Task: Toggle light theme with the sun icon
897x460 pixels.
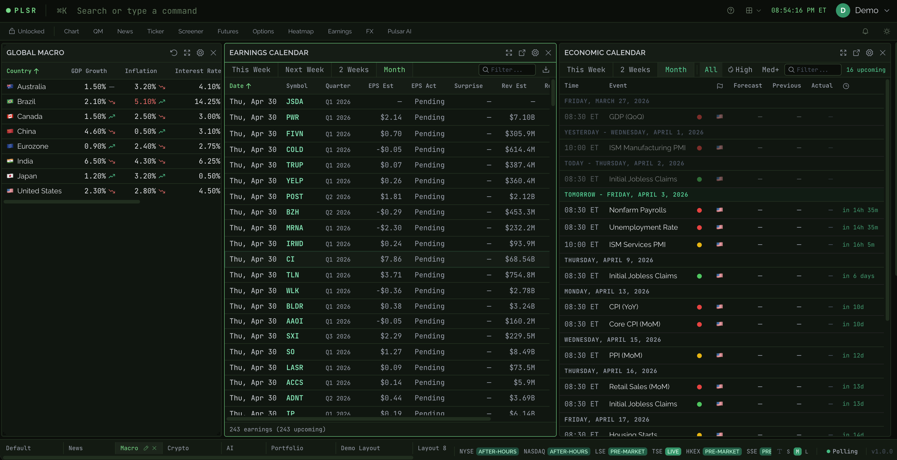Action: [887, 31]
